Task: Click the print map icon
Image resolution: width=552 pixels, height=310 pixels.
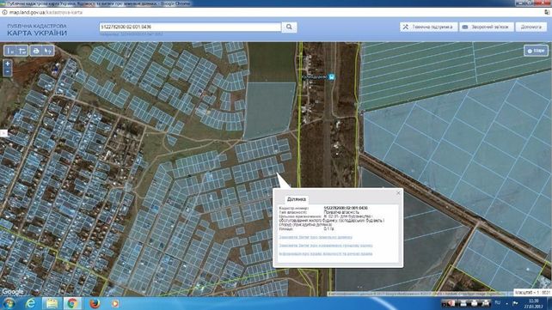Action: (x=36, y=51)
